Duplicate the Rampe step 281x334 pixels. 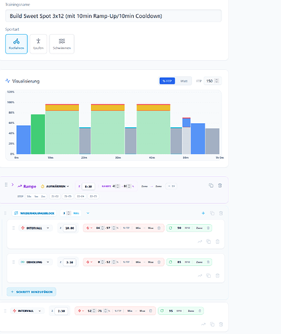tap(211, 185)
